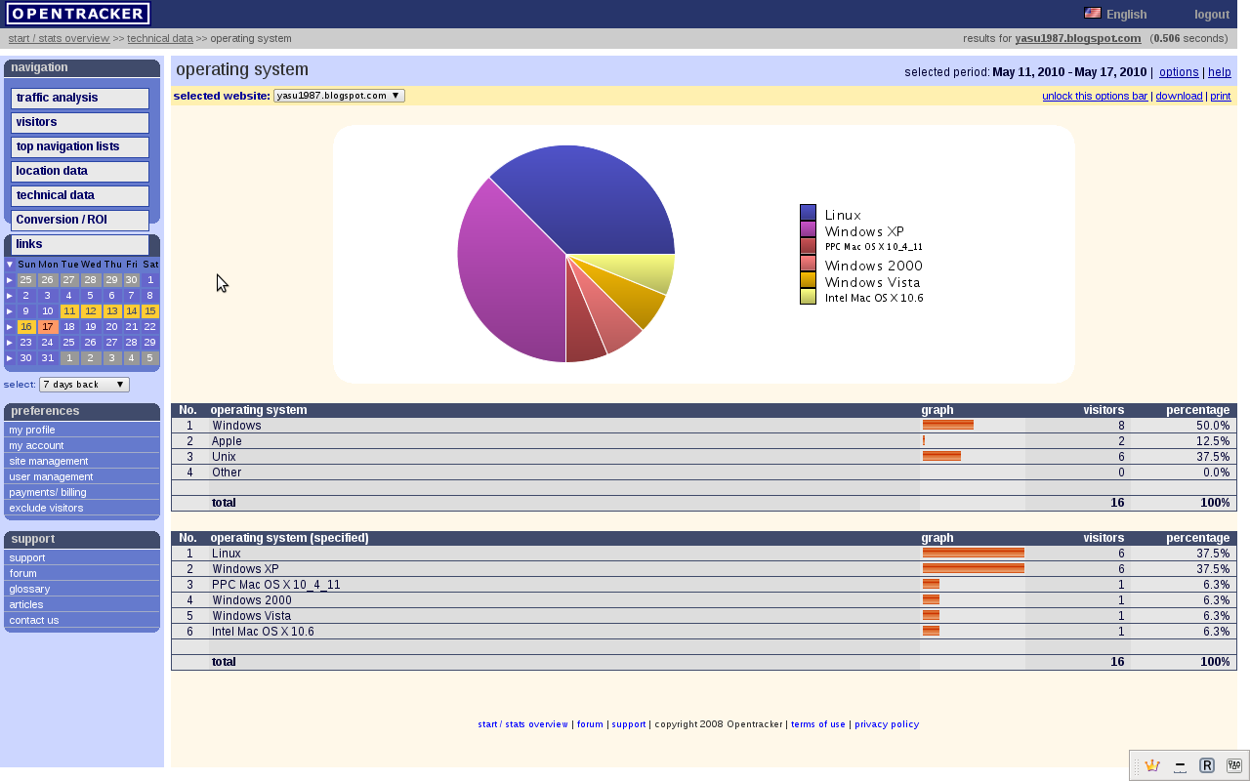Click "unlock this options bar"

1094,95
